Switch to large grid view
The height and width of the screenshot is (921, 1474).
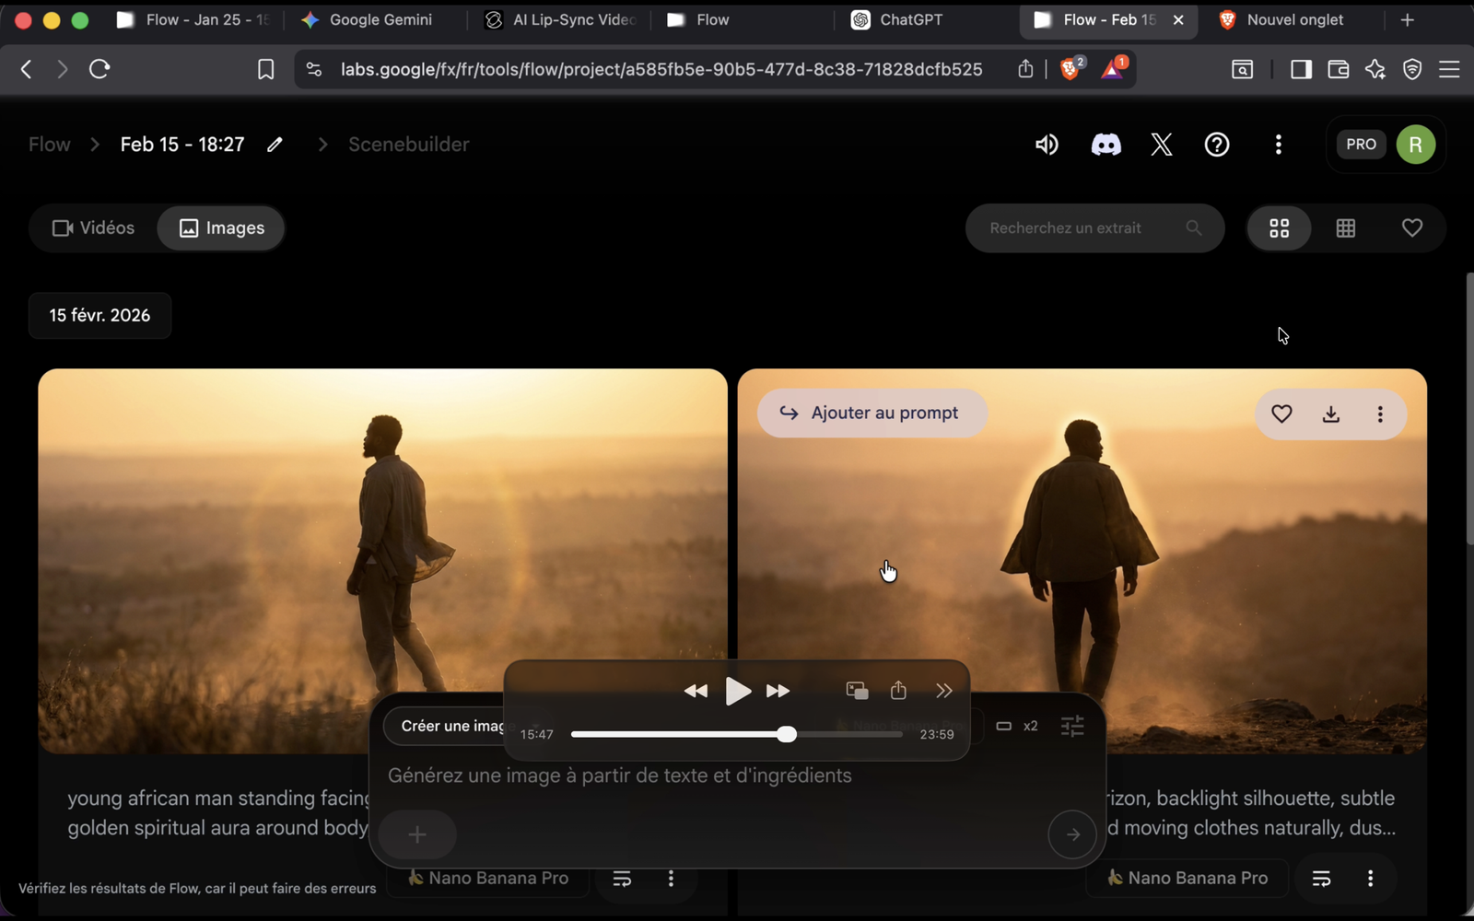click(1279, 228)
